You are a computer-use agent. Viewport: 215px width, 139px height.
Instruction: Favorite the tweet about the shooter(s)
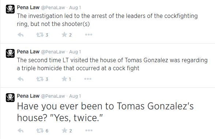click(x=64, y=35)
